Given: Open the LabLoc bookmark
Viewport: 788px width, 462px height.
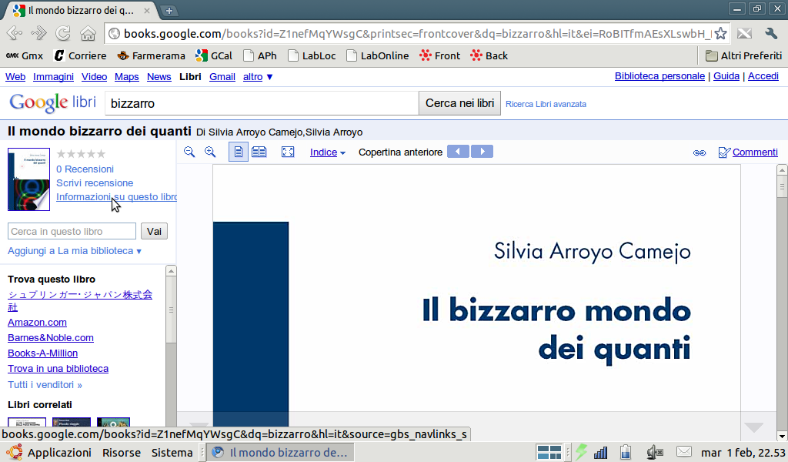Looking at the screenshot, I should [311, 55].
